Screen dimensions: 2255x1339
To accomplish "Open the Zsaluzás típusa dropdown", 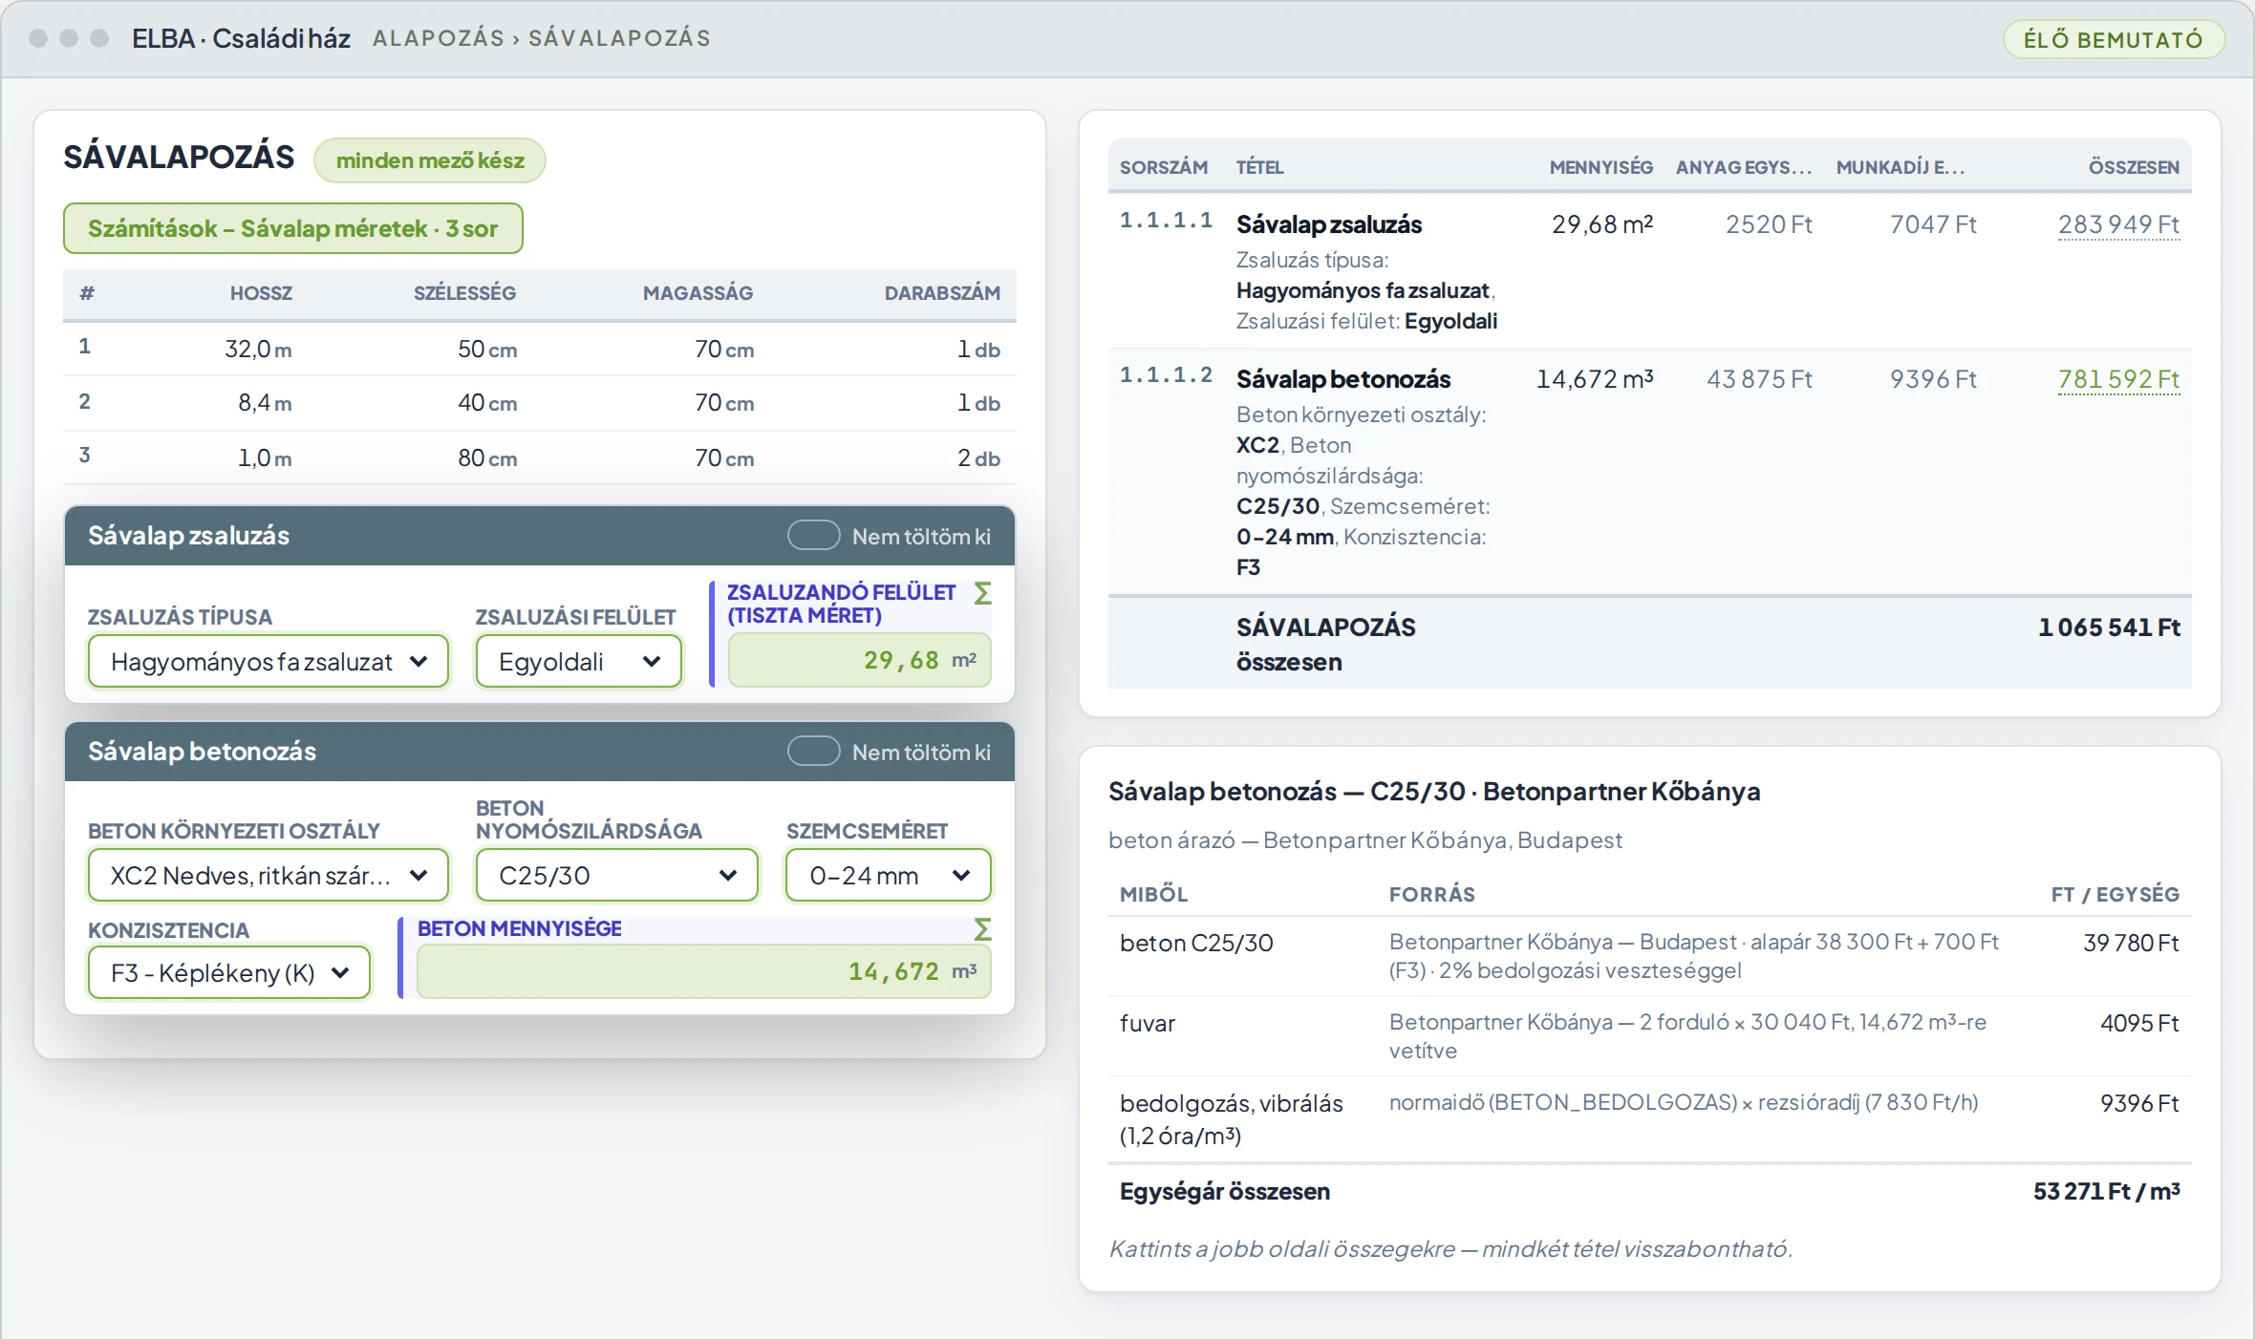I will coord(268,661).
